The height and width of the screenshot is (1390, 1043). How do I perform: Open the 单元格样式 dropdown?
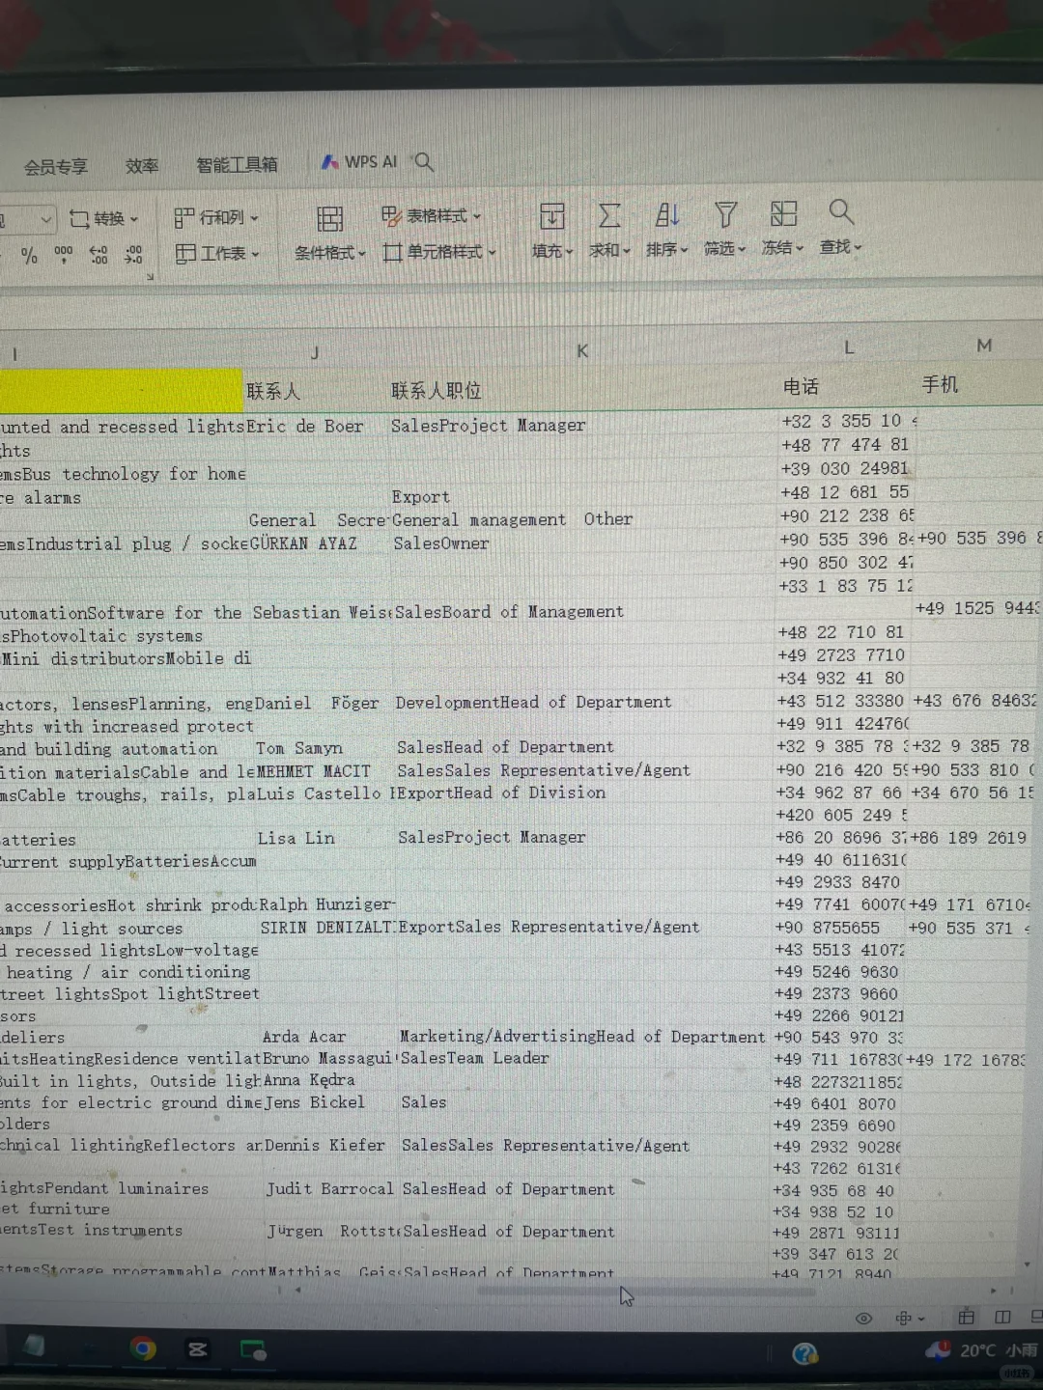click(x=439, y=252)
